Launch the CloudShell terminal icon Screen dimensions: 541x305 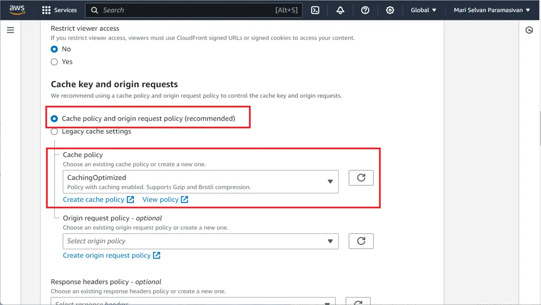[x=315, y=10]
